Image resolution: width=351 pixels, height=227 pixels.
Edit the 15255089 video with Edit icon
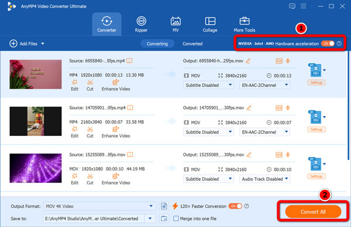(x=74, y=179)
